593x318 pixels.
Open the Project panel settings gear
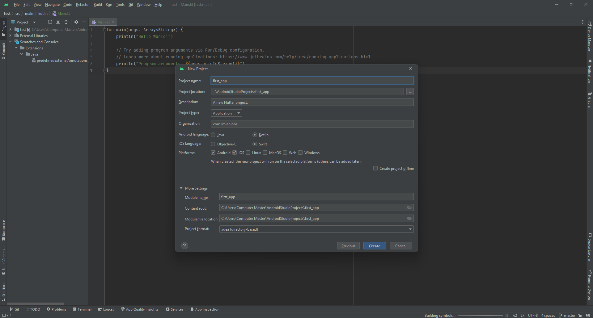(76, 22)
